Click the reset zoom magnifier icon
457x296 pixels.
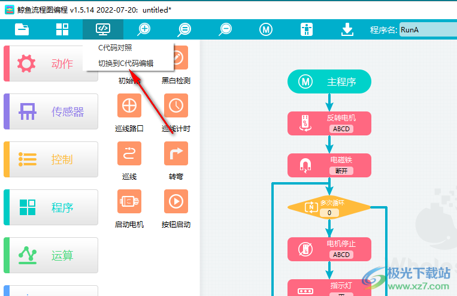(184, 29)
